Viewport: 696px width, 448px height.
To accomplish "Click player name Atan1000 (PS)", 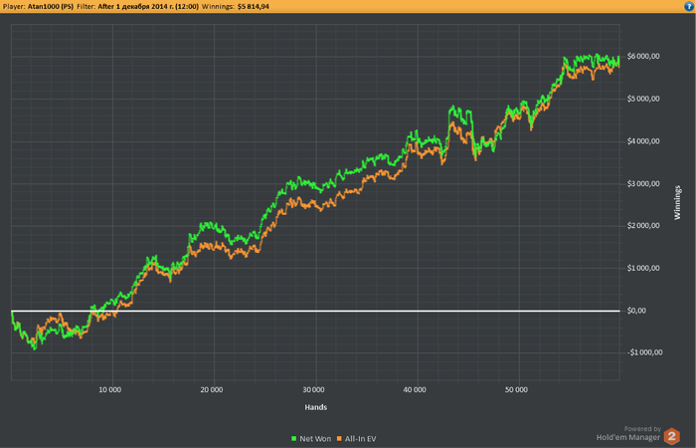I will pyautogui.click(x=51, y=7).
